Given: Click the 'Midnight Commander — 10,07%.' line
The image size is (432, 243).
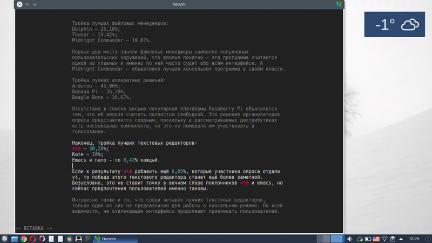Looking at the screenshot, I should (112, 40).
